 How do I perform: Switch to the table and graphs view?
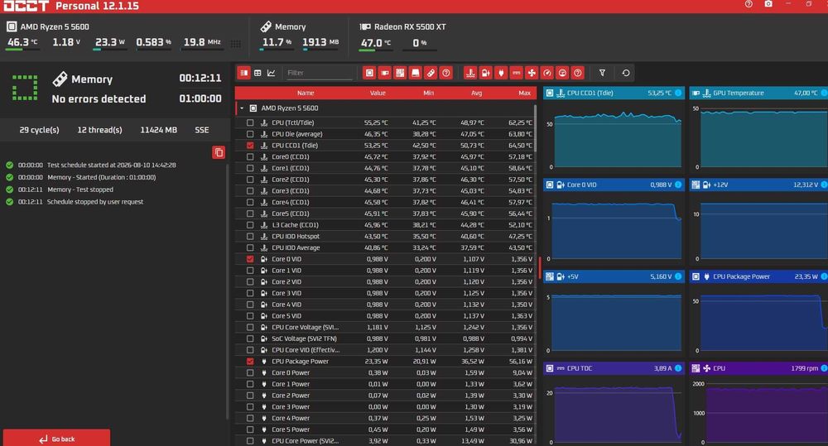tap(244, 73)
